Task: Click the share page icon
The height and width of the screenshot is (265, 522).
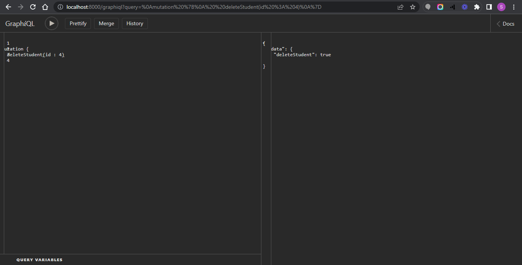Action: point(400,7)
